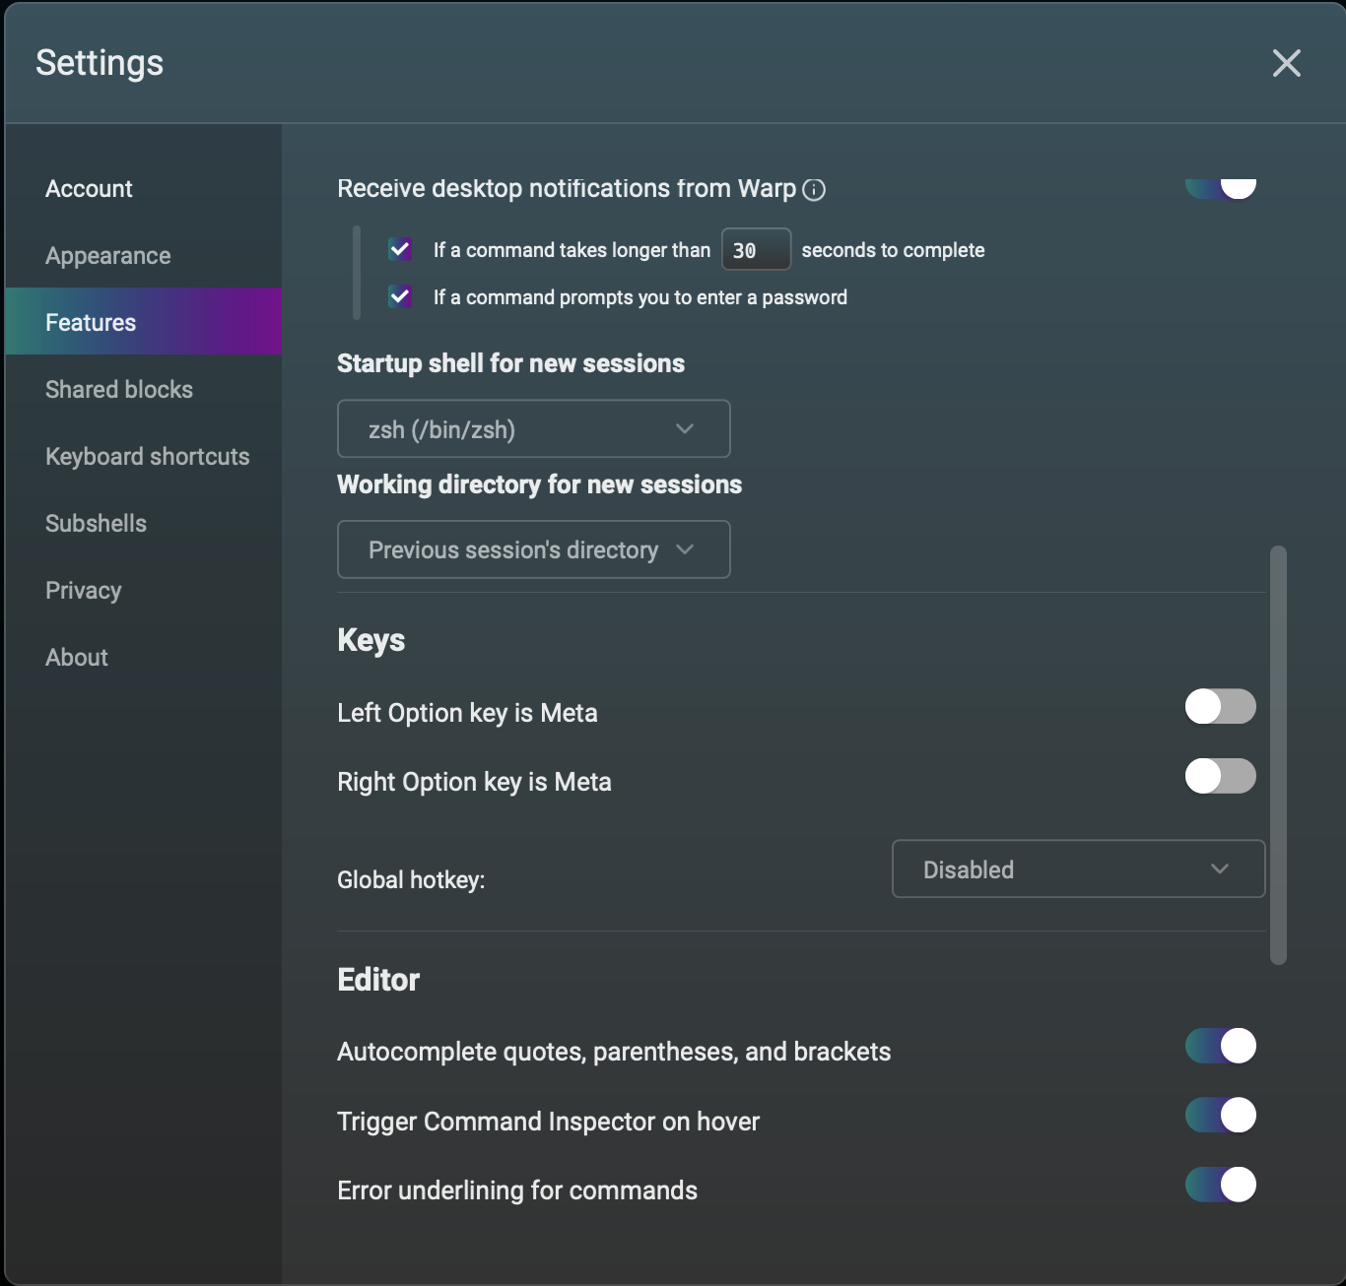Screen dimensions: 1346x1286
Task: Turn off Trigger Command Inspector on hover
Action: pos(1220,1116)
